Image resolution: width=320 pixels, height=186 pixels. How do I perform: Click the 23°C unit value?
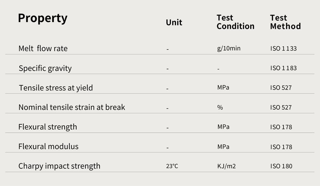172,166
